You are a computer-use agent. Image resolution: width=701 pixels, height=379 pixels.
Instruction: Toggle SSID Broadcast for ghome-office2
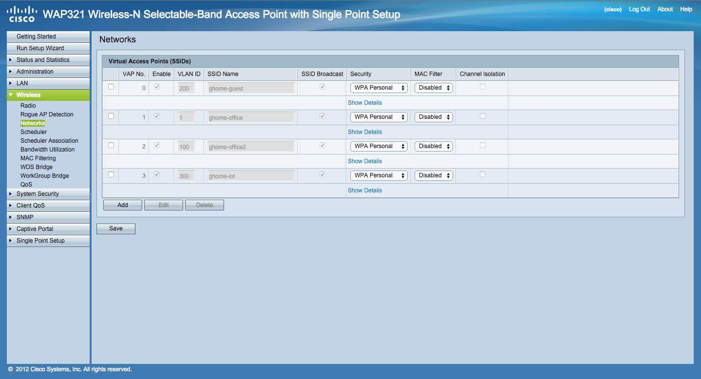[x=322, y=145]
